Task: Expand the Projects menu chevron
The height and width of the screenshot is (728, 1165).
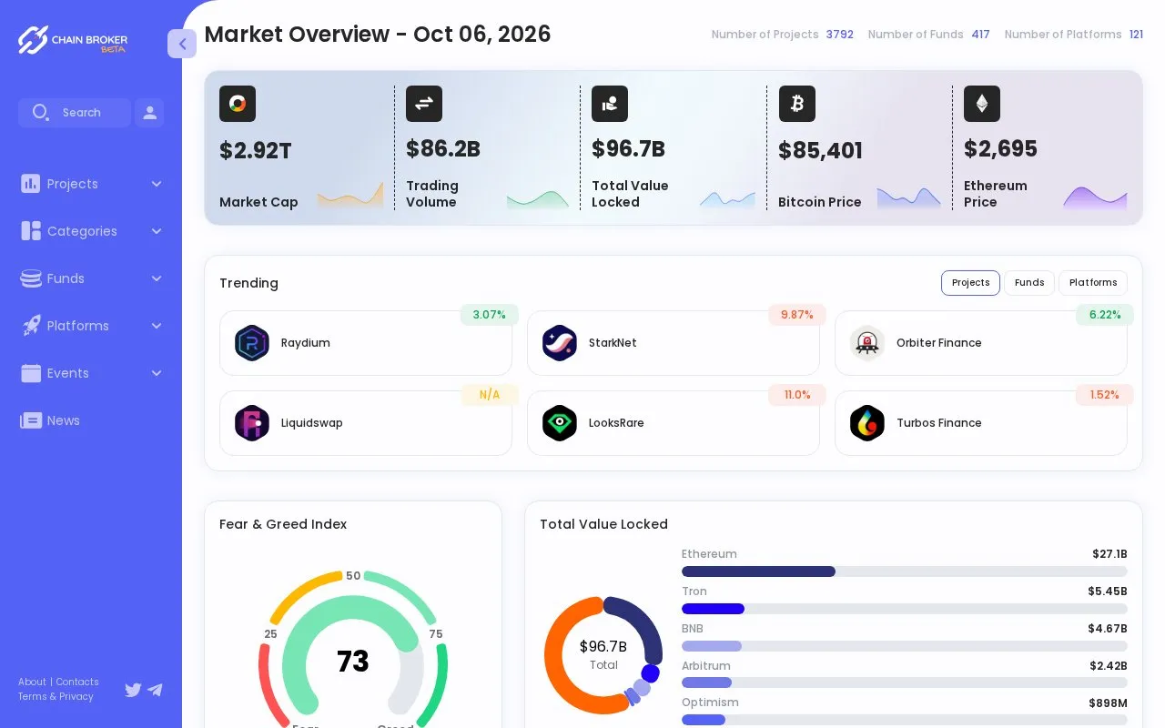Action: [x=157, y=184]
